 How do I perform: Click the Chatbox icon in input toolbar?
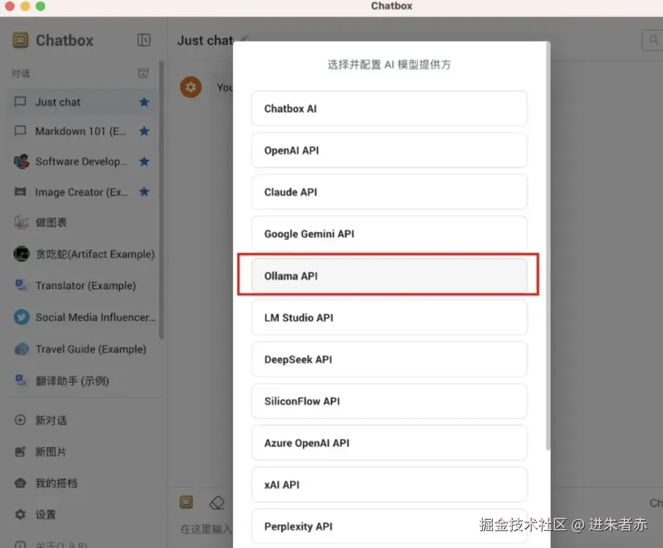[186, 502]
